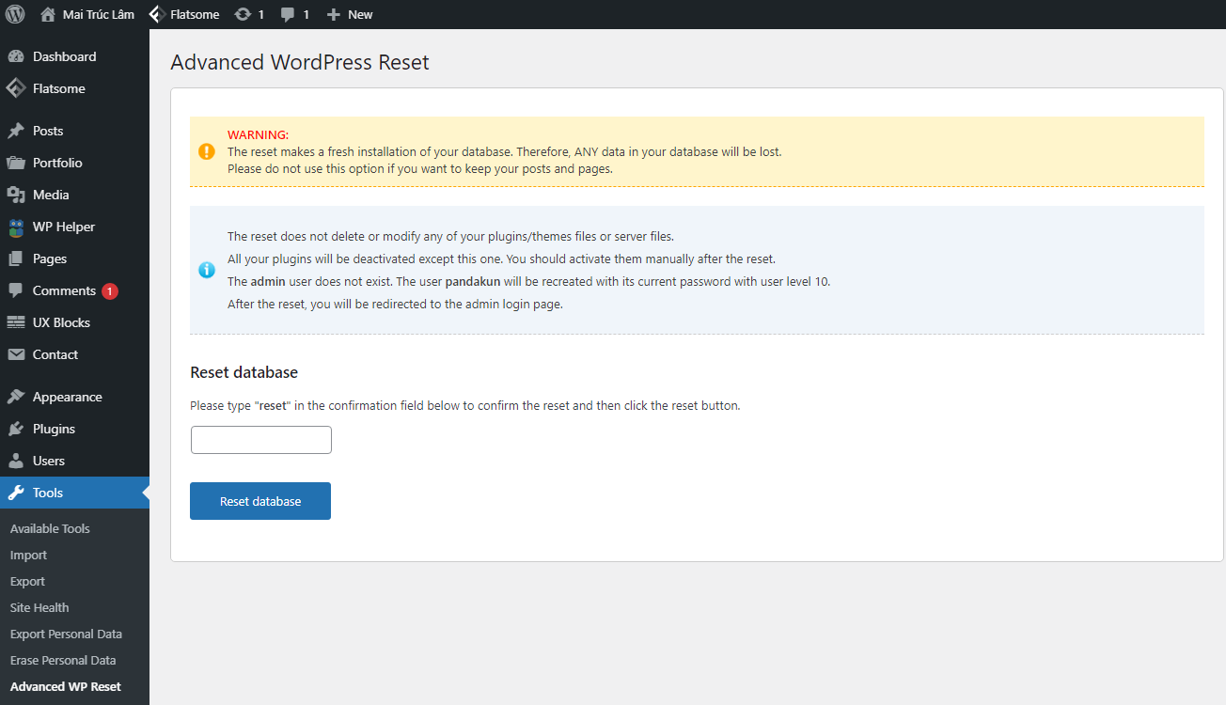Click the reset confirmation text field
This screenshot has height=705, width=1226.
(x=261, y=440)
